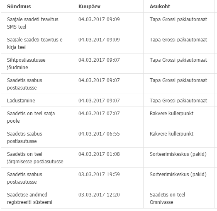
Task: Click 'Saadetis on teel Omnivasse' location
Action: (167, 199)
